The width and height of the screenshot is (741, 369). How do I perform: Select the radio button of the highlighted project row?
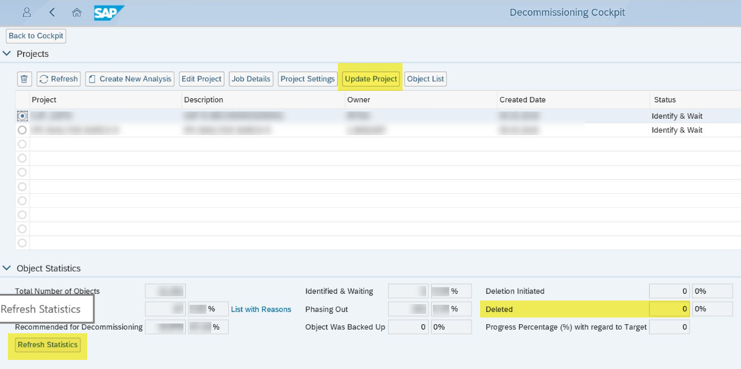click(x=22, y=116)
